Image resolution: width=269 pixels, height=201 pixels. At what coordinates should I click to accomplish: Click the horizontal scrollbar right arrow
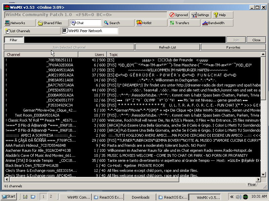[258, 180]
